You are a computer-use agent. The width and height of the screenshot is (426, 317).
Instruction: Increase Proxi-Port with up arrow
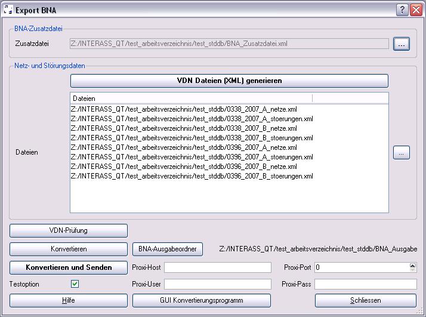[413, 265]
